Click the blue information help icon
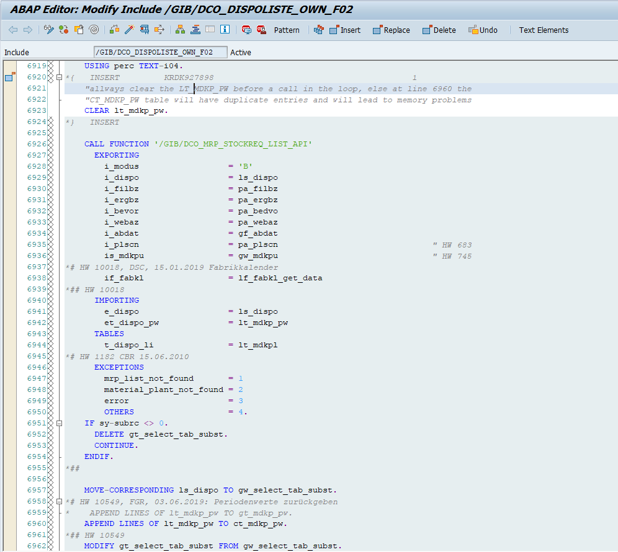Viewport: 618px width, 552px height. click(x=225, y=30)
